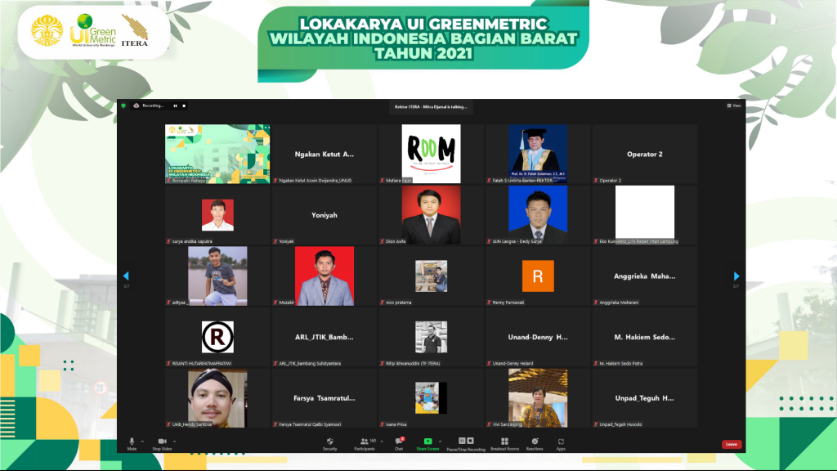The width and height of the screenshot is (837, 471).
Task: Select the graduation-gown rector tile
Action: point(538,154)
